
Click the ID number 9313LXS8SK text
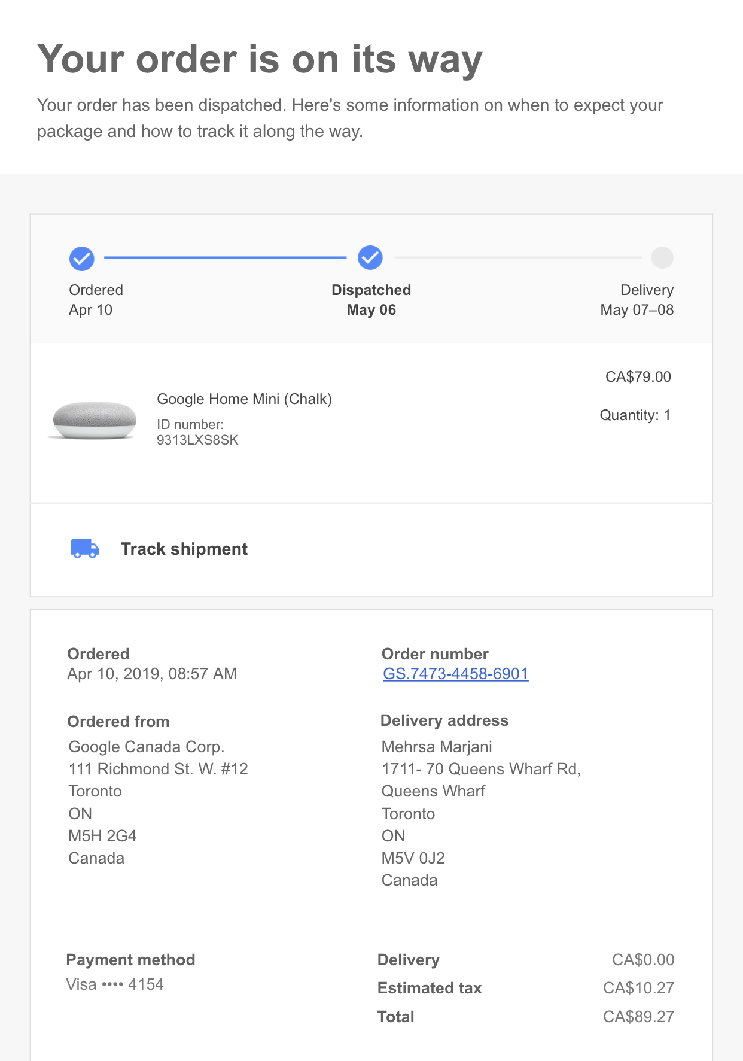tap(197, 432)
